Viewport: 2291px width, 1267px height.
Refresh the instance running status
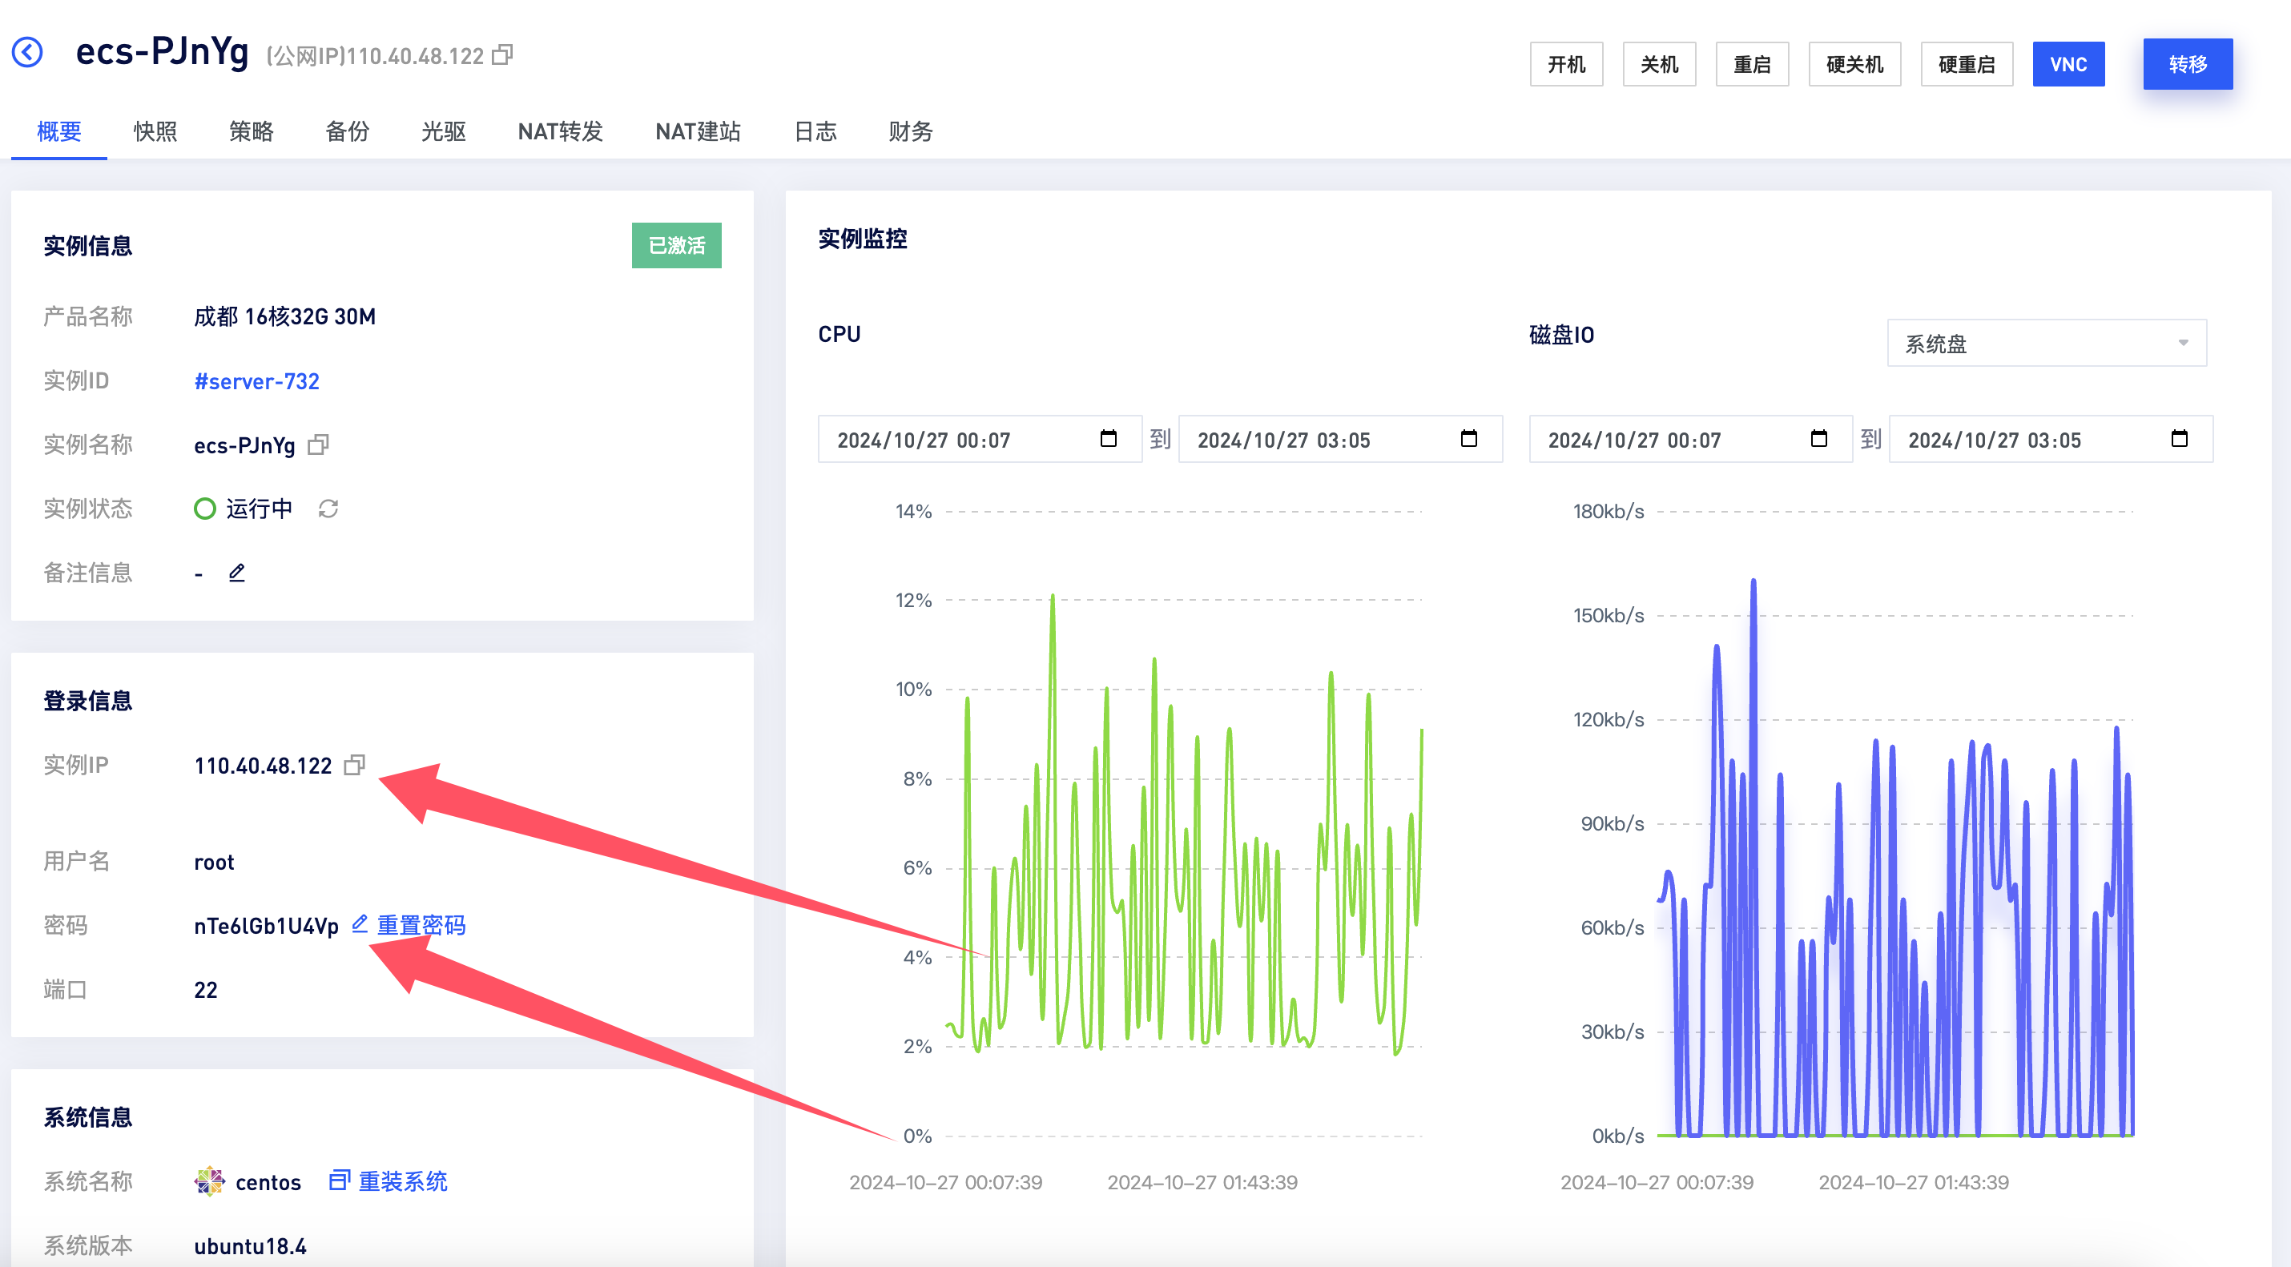tap(328, 509)
